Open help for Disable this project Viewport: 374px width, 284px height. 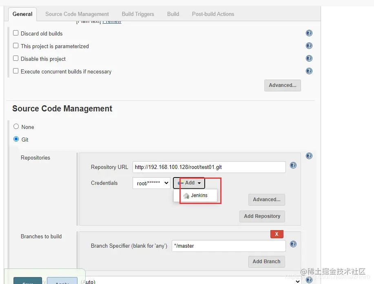[309, 58]
